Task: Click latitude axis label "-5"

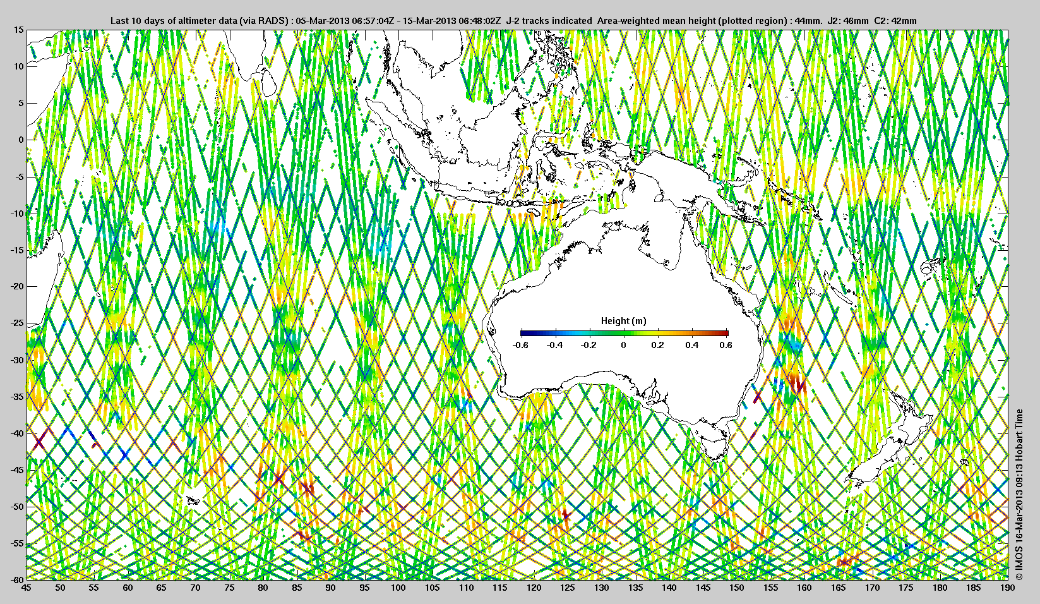Action: [x=20, y=176]
